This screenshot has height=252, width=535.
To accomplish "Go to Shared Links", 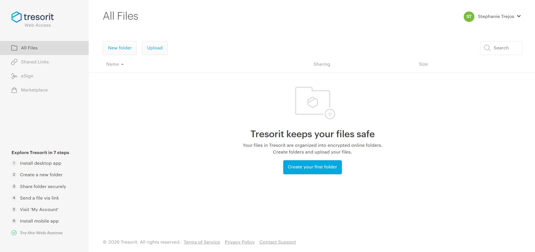I will (44, 62).
